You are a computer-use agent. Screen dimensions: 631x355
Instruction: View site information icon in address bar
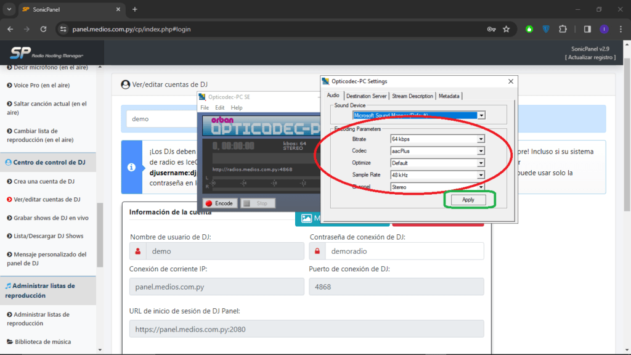63,29
